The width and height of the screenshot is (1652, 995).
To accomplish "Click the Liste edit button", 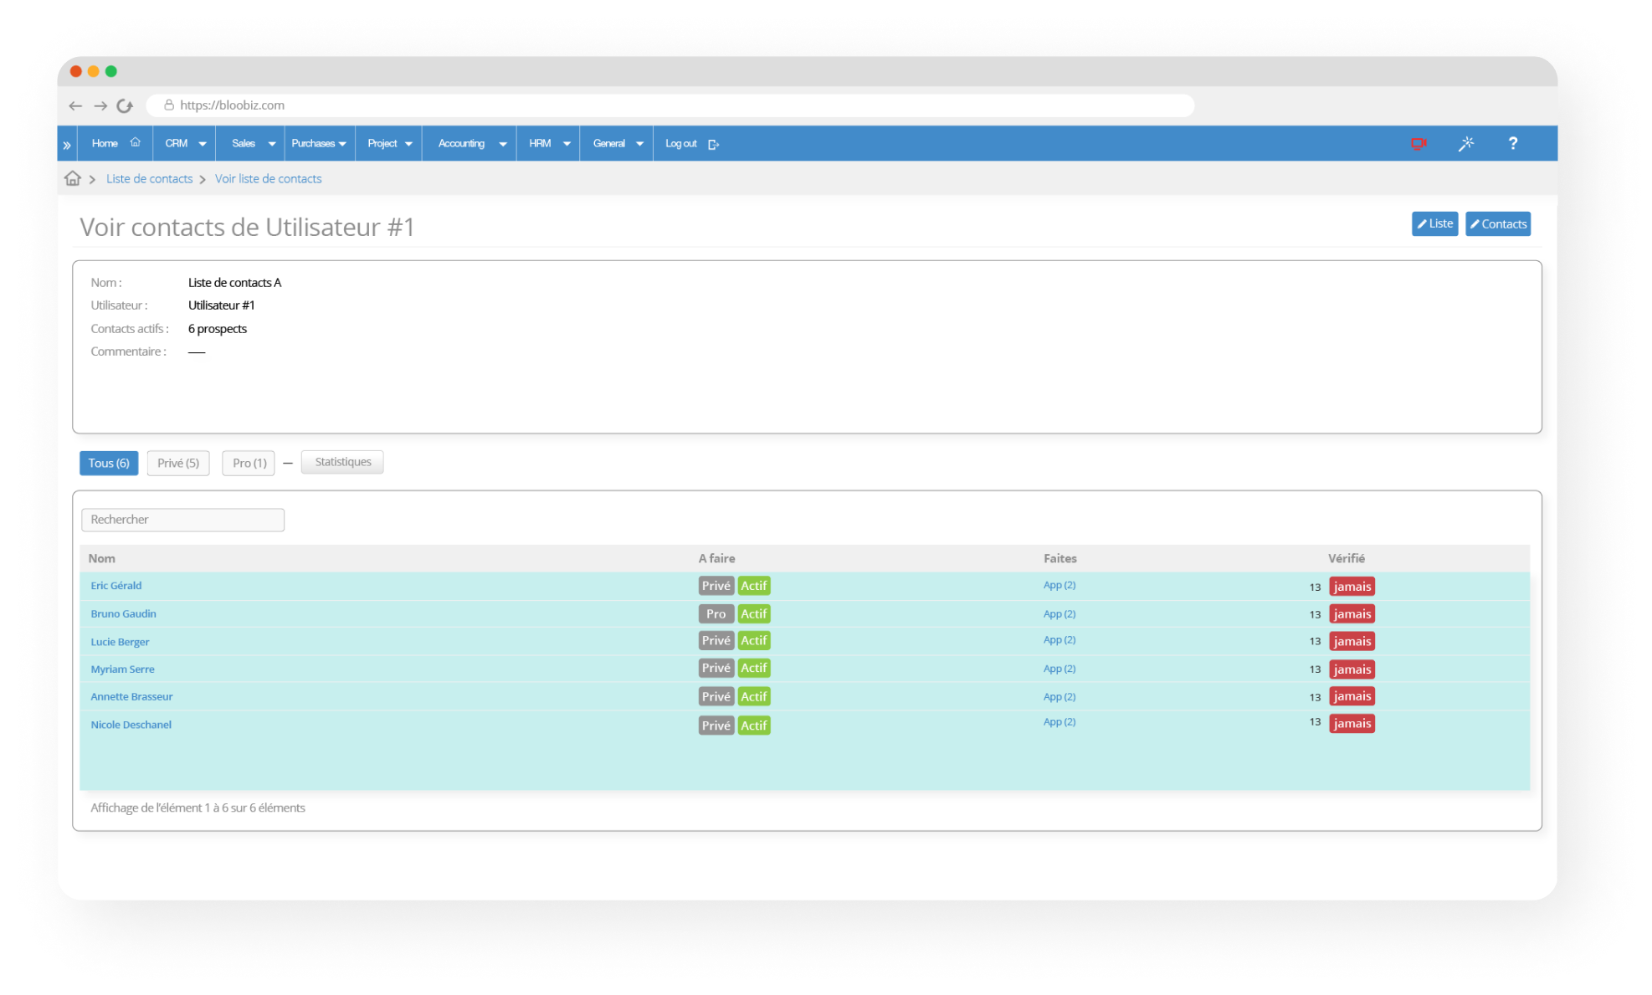I will (x=1434, y=223).
